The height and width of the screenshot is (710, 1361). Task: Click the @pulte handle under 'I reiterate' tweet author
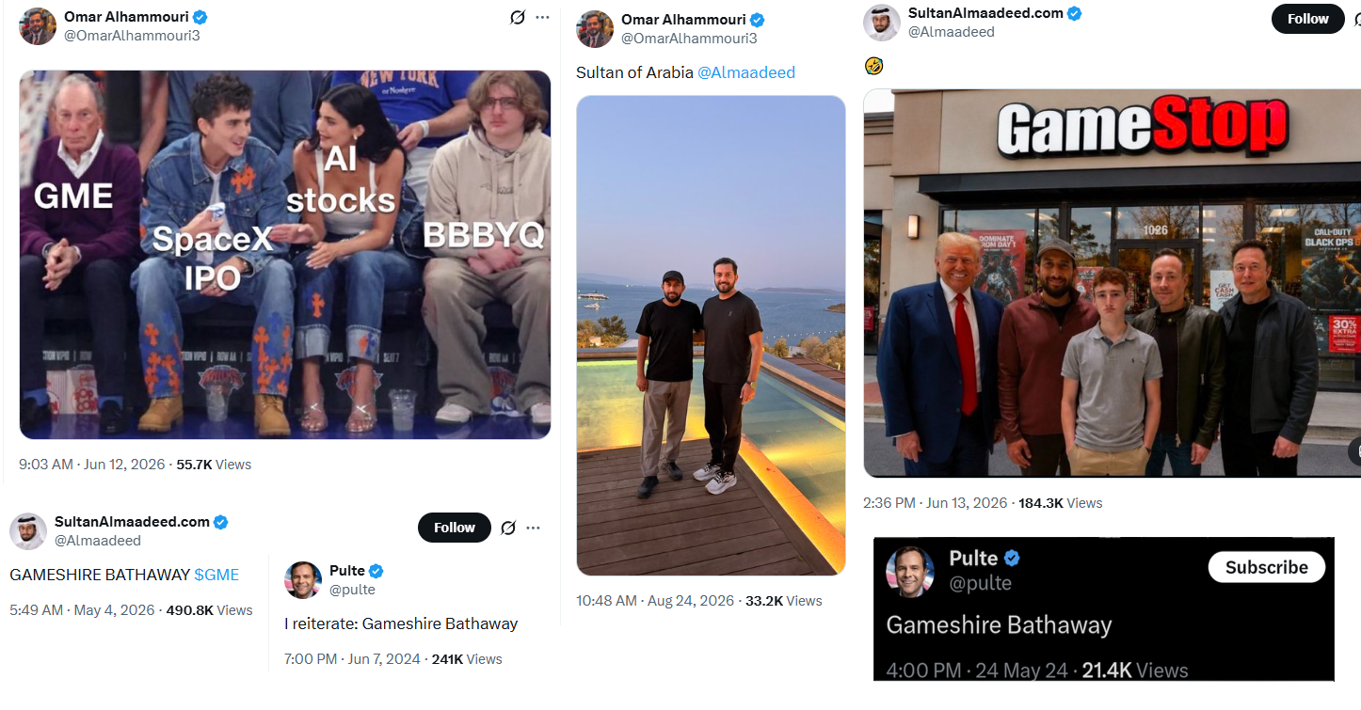click(352, 590)
